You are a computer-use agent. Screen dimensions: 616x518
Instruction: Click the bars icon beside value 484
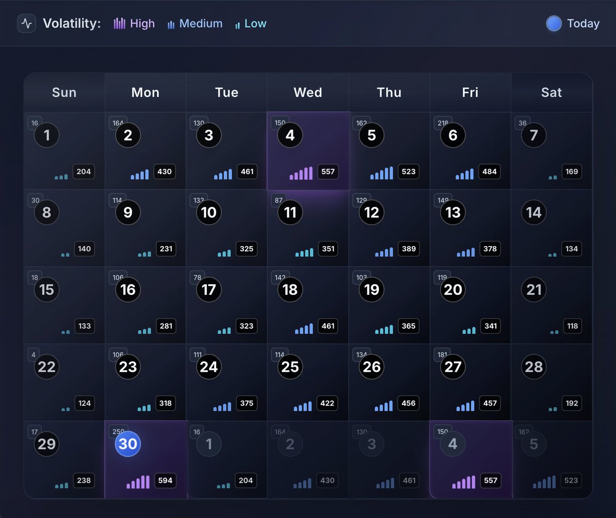(x=465, y=174)
